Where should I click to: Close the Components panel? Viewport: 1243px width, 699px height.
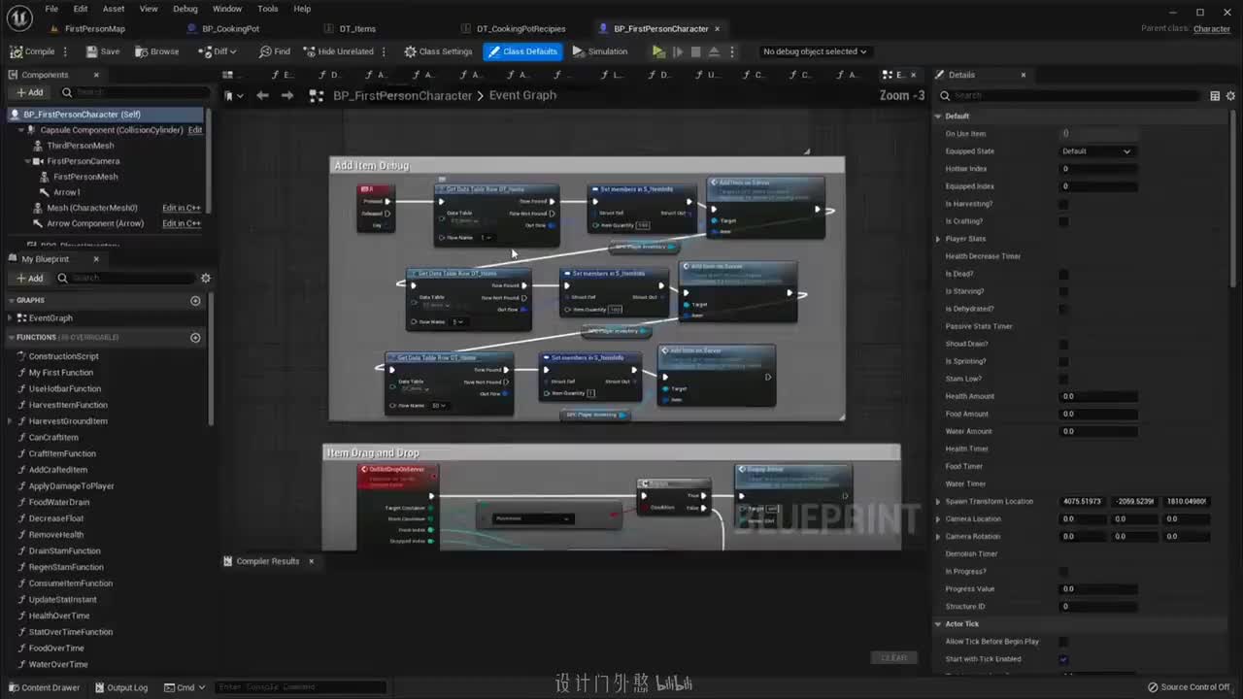coord(96,75)
